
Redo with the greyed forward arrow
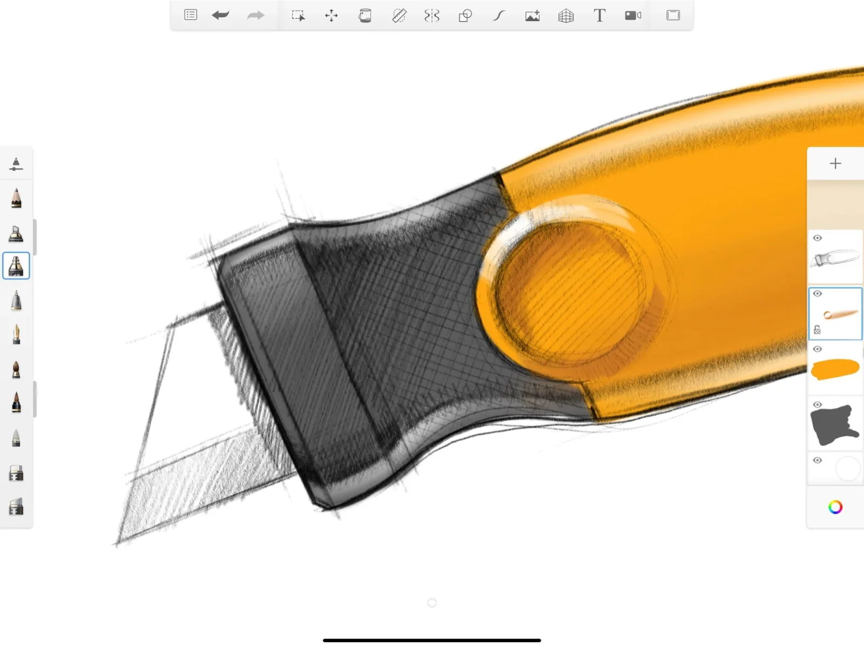point(255,15)
